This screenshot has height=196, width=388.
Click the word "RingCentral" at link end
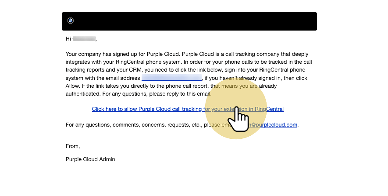pos(269,109)
